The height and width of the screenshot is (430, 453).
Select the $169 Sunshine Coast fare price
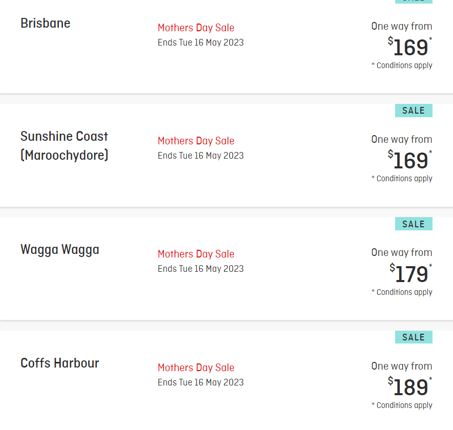coord(409,160)
